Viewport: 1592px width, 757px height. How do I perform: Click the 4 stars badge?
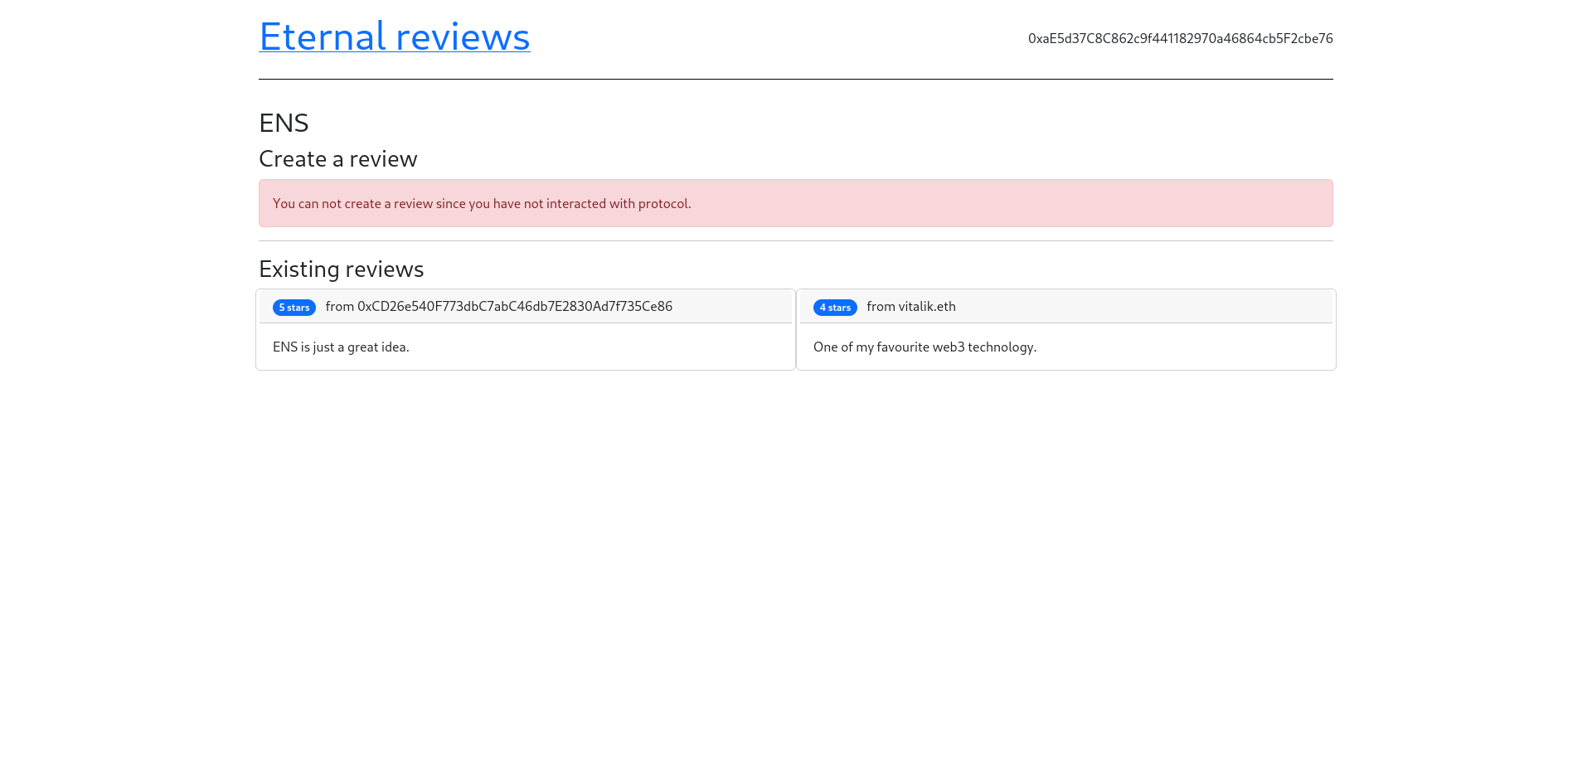(x=835, y=308)
